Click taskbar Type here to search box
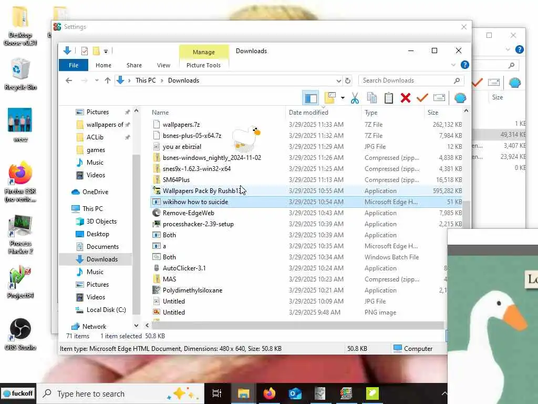This screenshot has height=404, width=538. click(x=120, y=393)
